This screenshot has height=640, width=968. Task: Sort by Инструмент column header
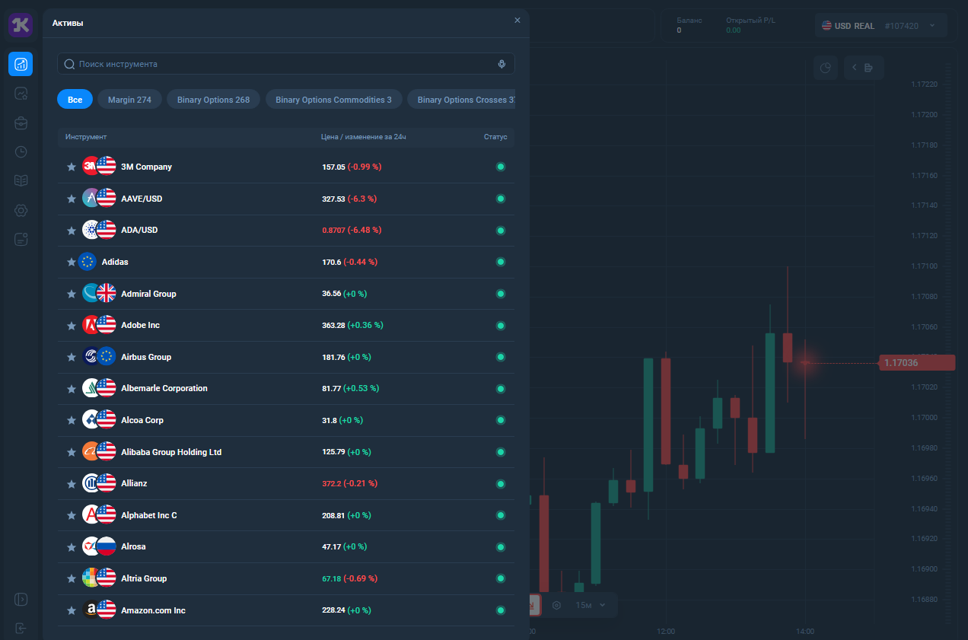86,137
